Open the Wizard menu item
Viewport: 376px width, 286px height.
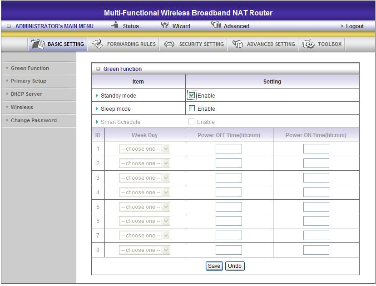181,26
